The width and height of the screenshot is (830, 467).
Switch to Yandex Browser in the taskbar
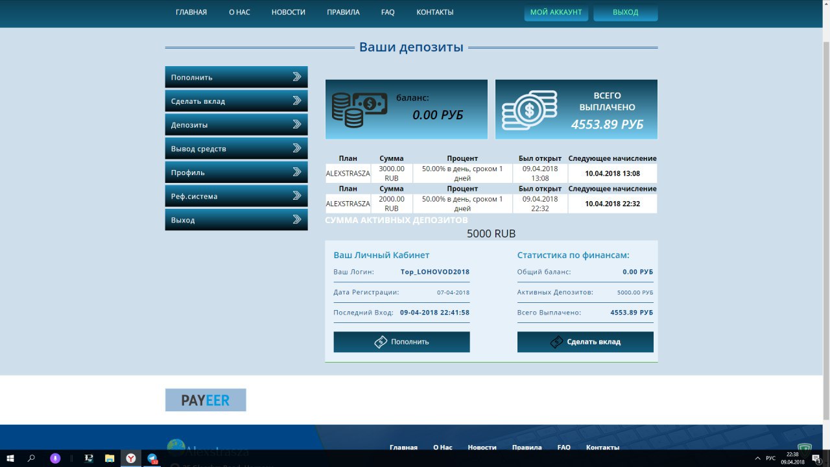coord(130,458)
